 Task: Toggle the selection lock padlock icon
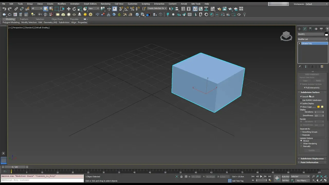[x=181, y=177]
